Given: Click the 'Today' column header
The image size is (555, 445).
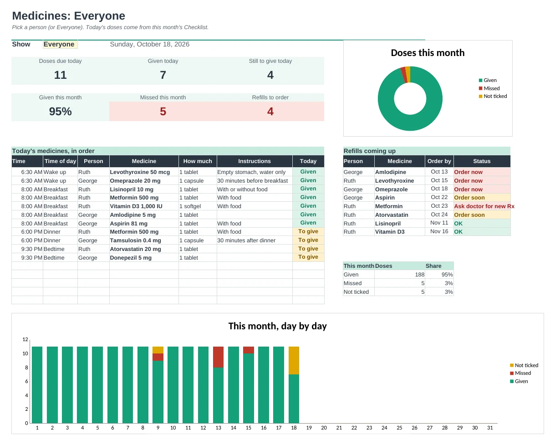Looking at the screenshot, I should click(308, 161).
